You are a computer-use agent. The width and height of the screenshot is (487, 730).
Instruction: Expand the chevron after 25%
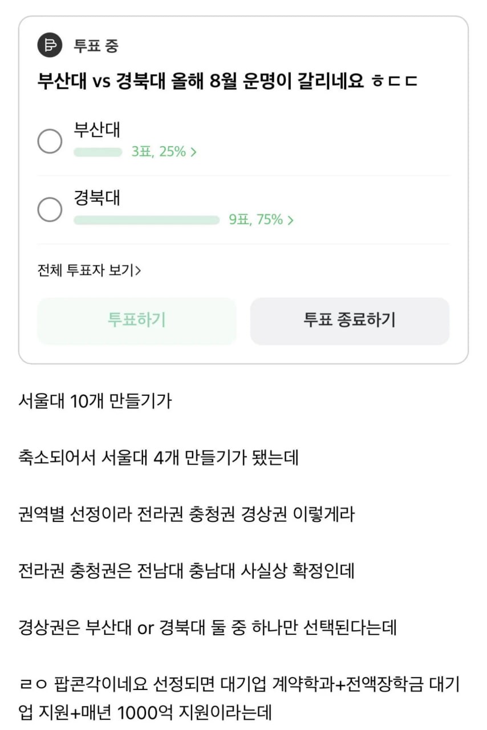194,152
